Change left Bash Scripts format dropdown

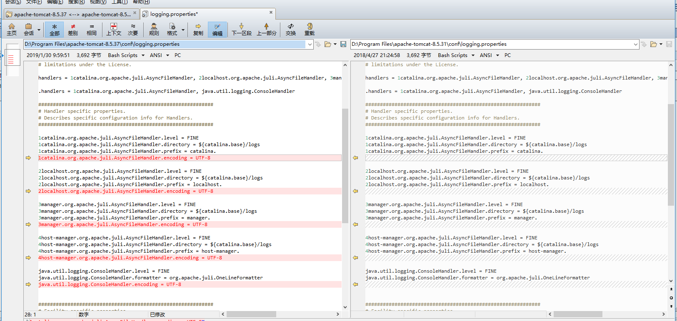(x=126, y=55)
